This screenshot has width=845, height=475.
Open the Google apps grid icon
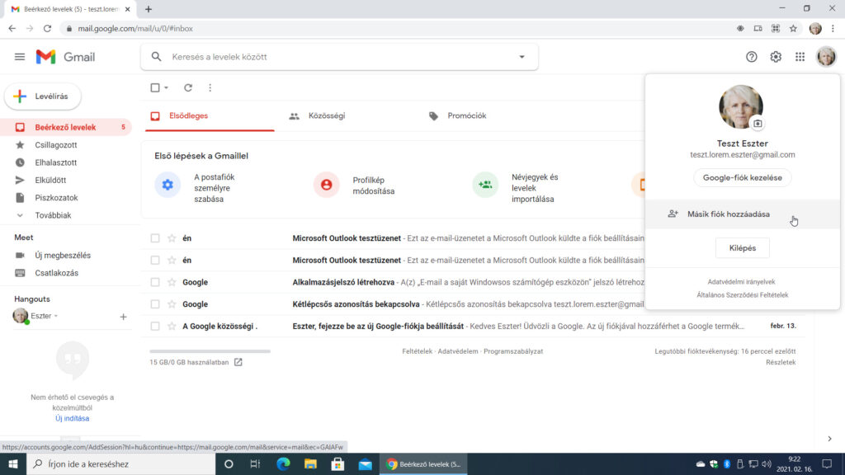click(800, 57)
